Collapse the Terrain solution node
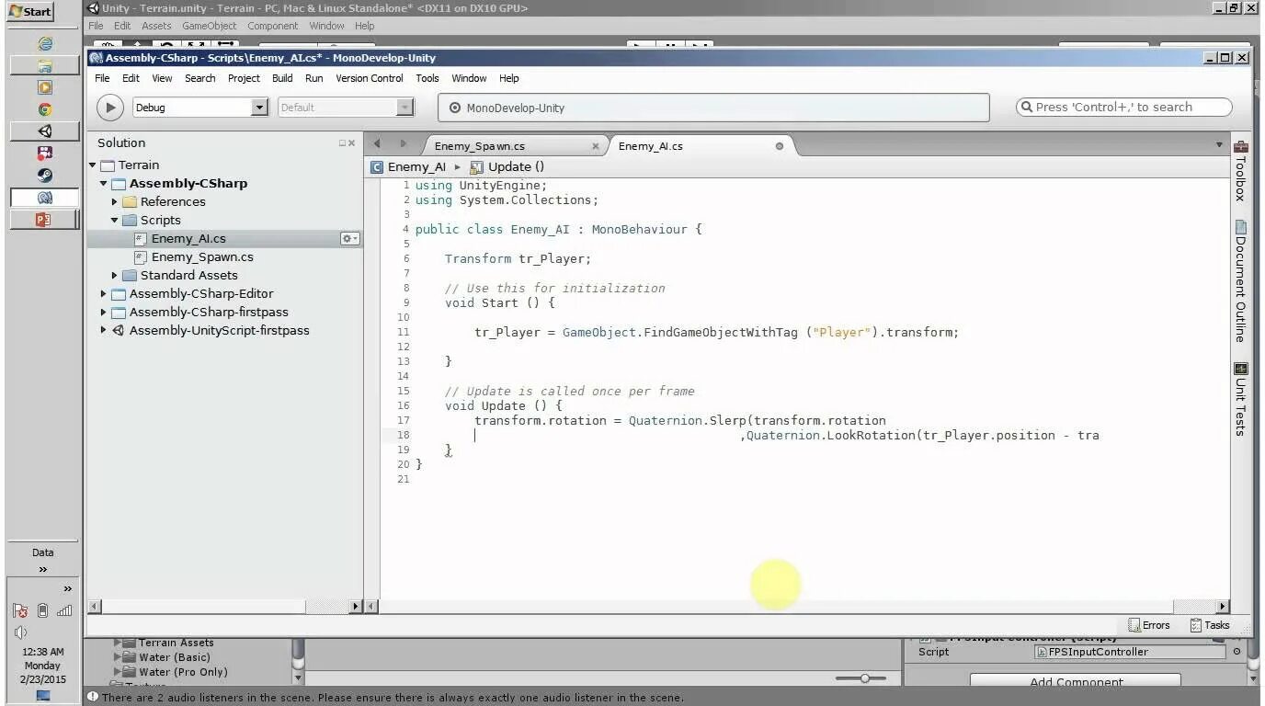Image resolution: width=1265 pixels, height=706 pixels. click(93, 165)
